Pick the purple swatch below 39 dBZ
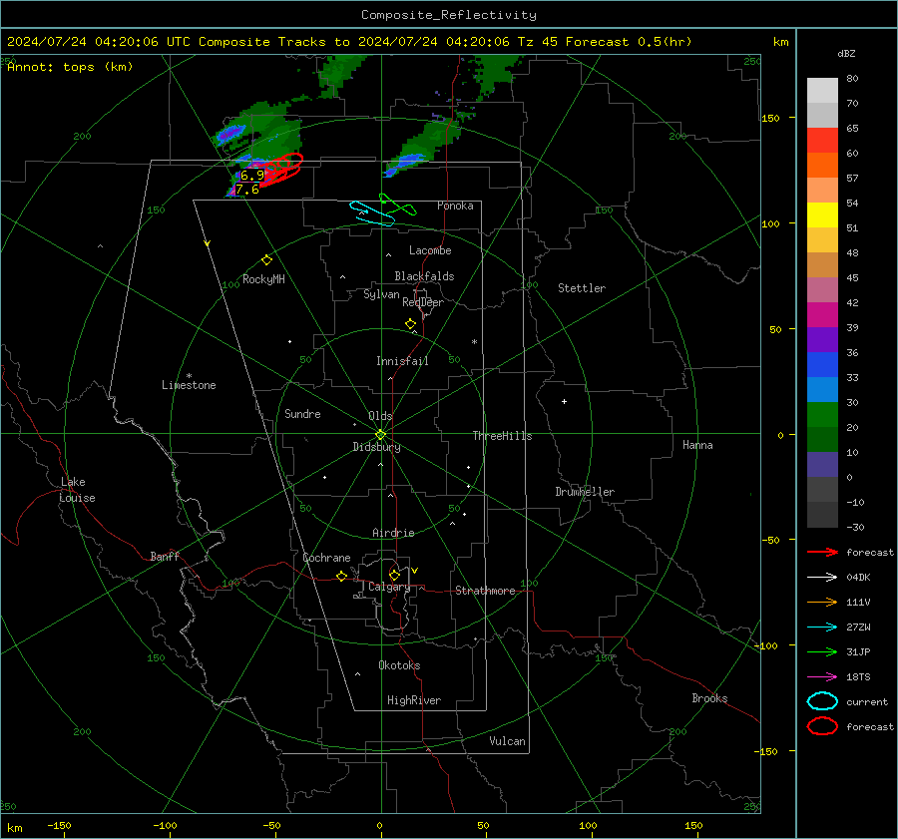The width and height of the screenshot is (898, 839). [x=822, y=340]
